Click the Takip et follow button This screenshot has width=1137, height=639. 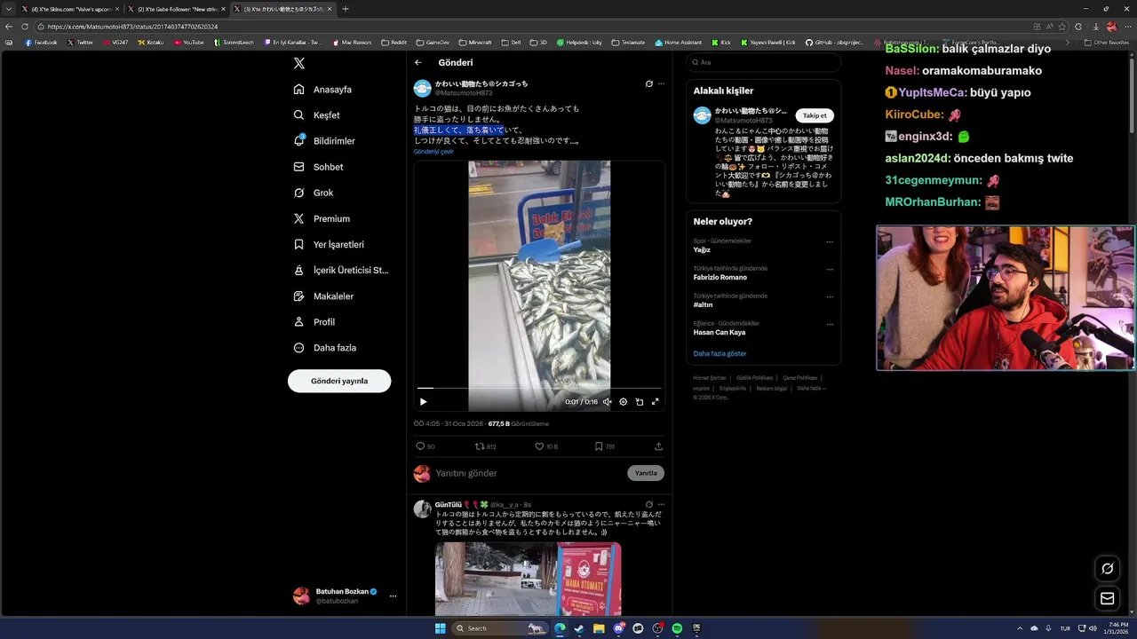click(x=815, y=115)
